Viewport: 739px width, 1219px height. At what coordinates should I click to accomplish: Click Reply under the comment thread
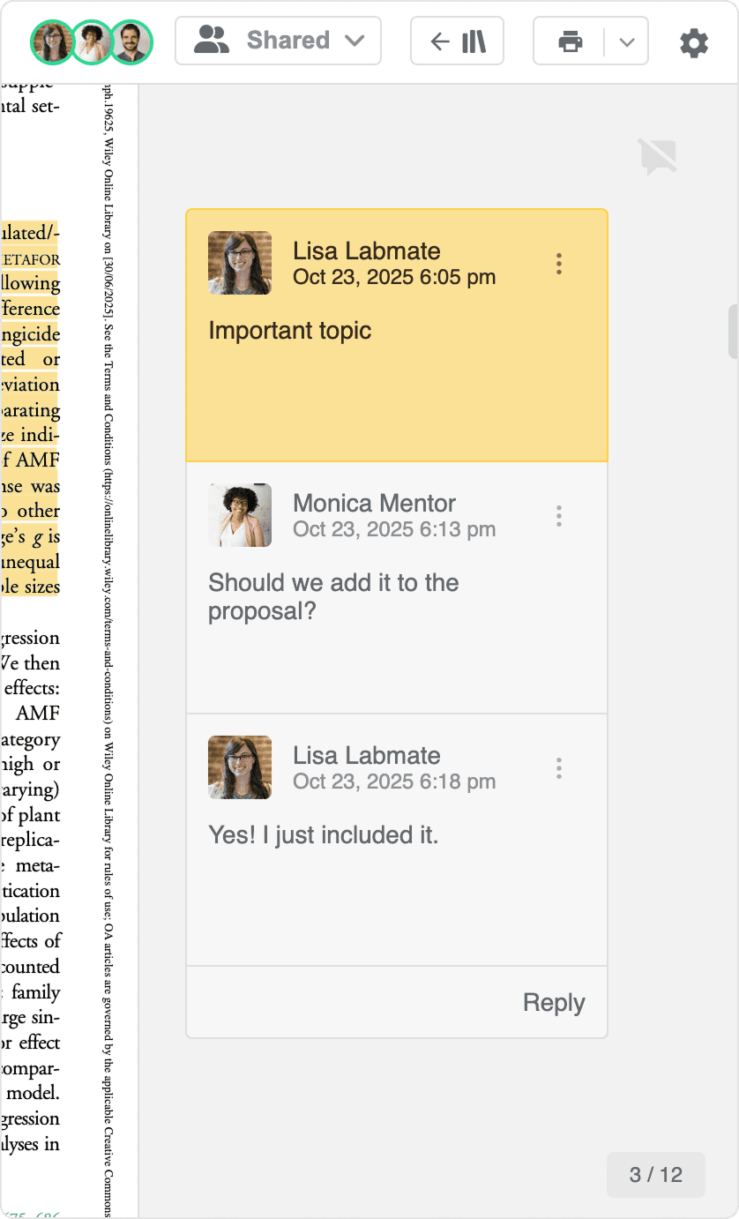click(x=553, y=1003)
